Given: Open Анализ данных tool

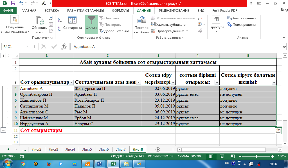Looking at the screenshot, I should click(242, 18).
